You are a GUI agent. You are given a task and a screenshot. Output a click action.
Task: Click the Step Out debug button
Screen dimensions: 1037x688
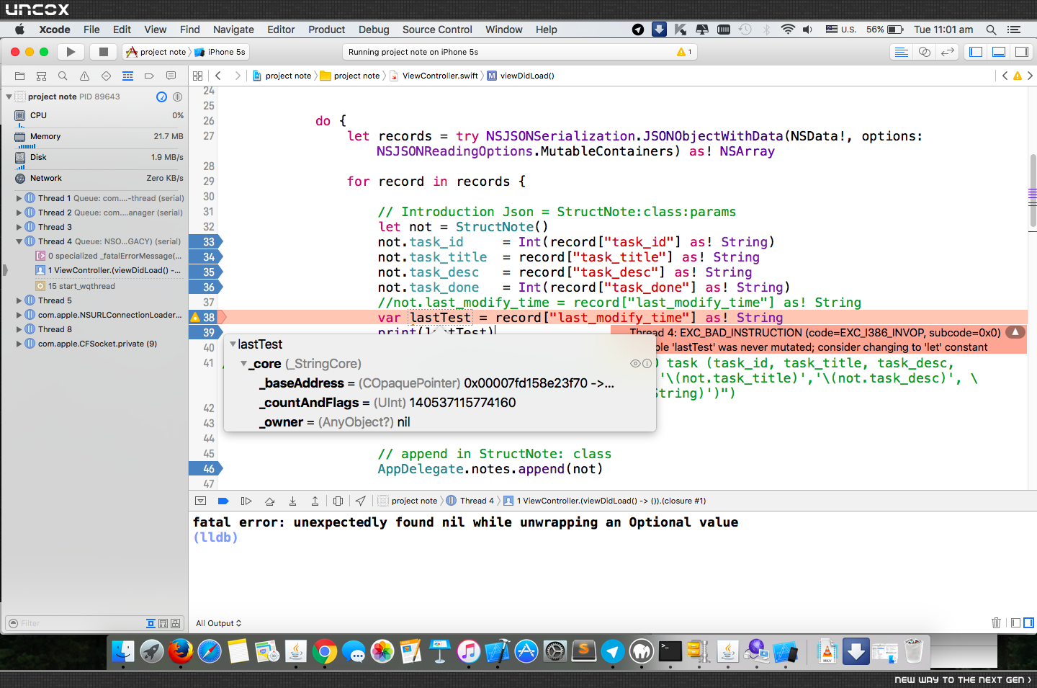click(315, 501)
